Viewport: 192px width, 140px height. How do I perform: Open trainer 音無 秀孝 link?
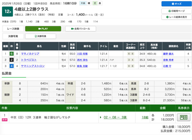[169, 60]
